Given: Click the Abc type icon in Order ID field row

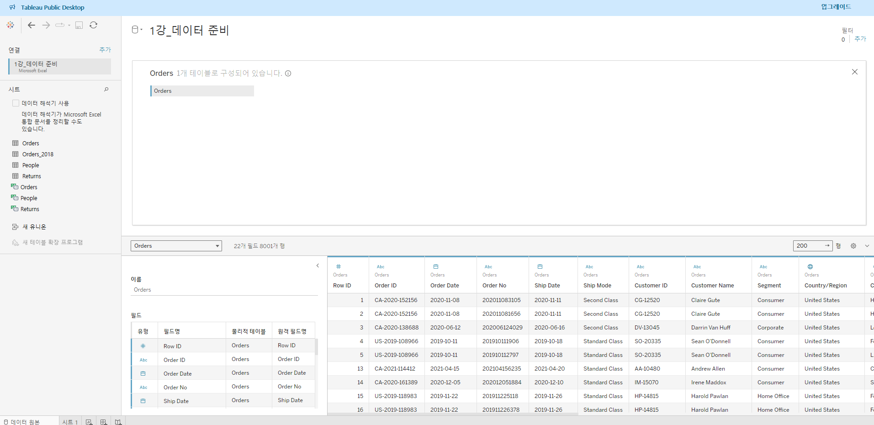Looking at the screenshot, I should [x=143, y=360].
